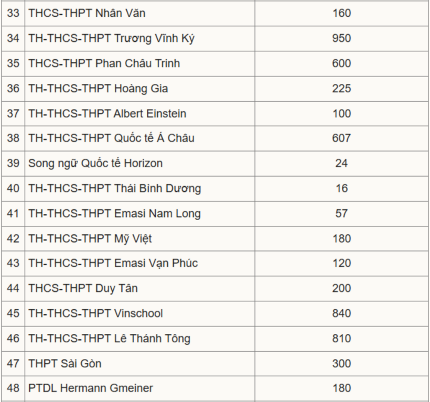Click the quota value 840

[341, 313]
